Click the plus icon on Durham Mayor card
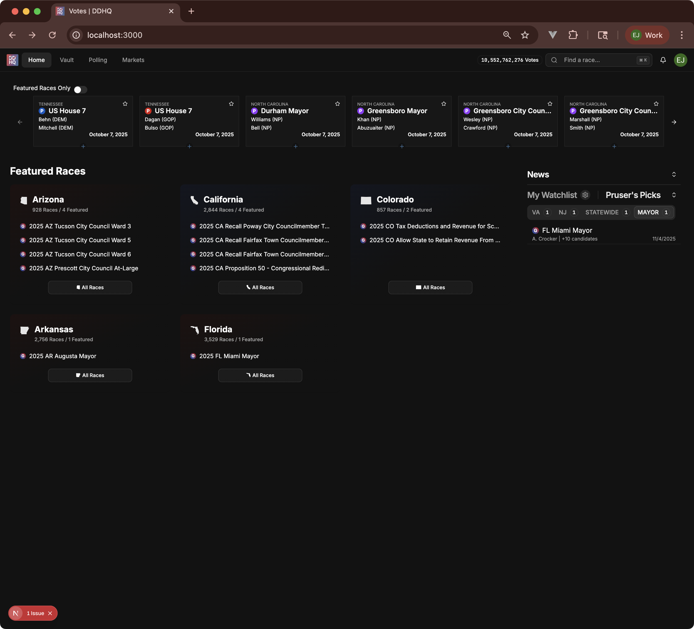The image size is (694, 629). tap(295, 146)
